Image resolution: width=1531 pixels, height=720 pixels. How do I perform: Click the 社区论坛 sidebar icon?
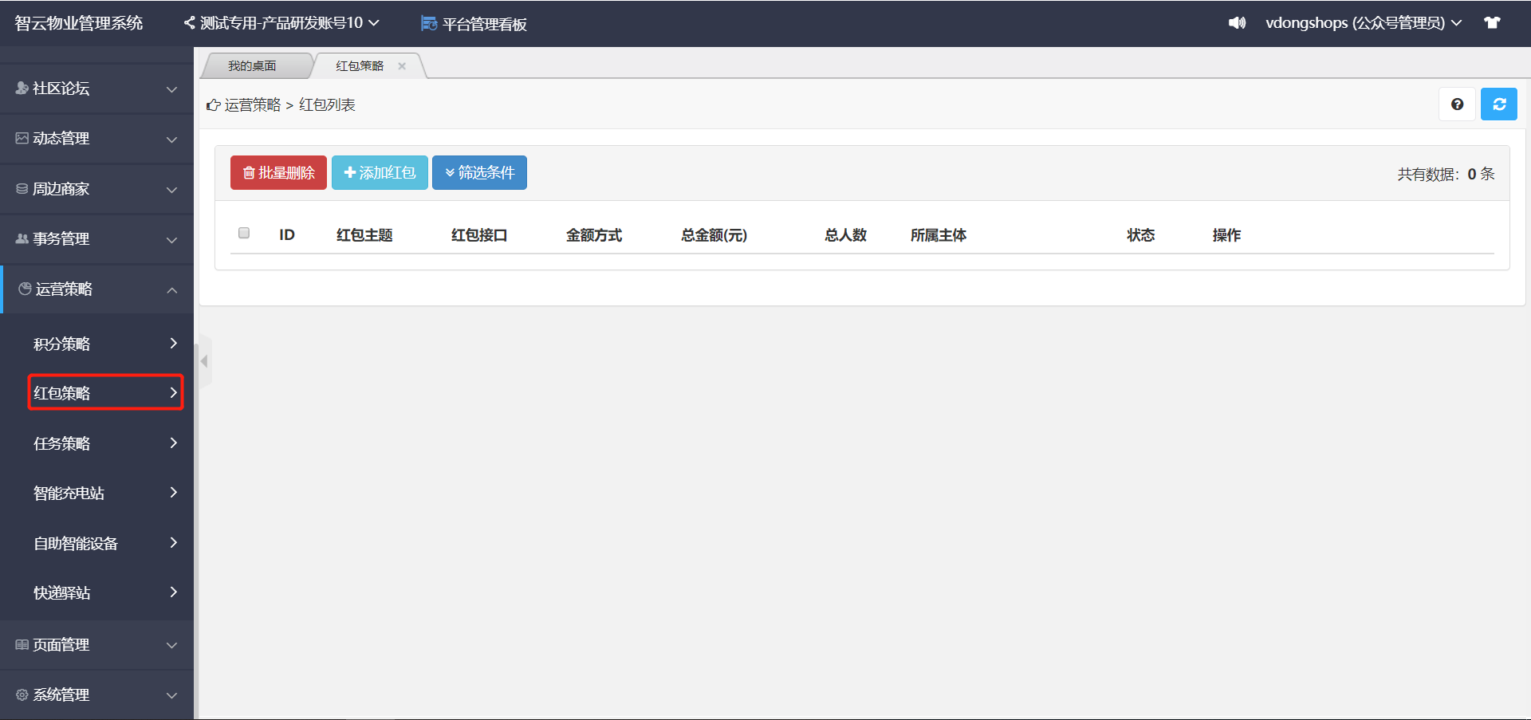(x=22, y=89)
